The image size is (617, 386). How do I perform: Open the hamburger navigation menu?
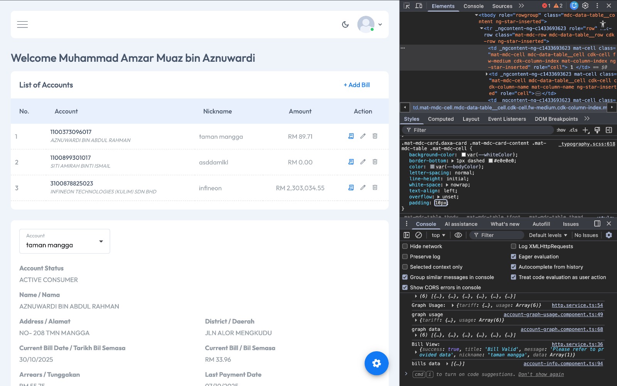pyautogui.click(x=22, y=24)
